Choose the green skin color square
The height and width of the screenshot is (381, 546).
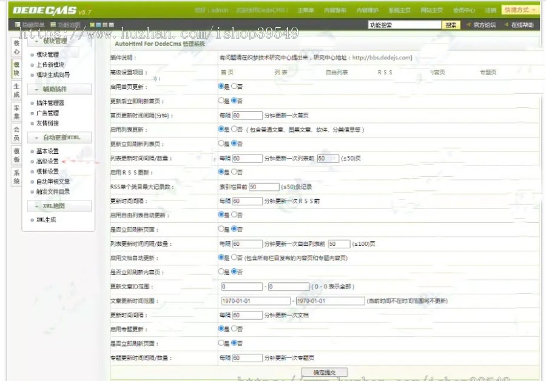click(x=92, y=25)
